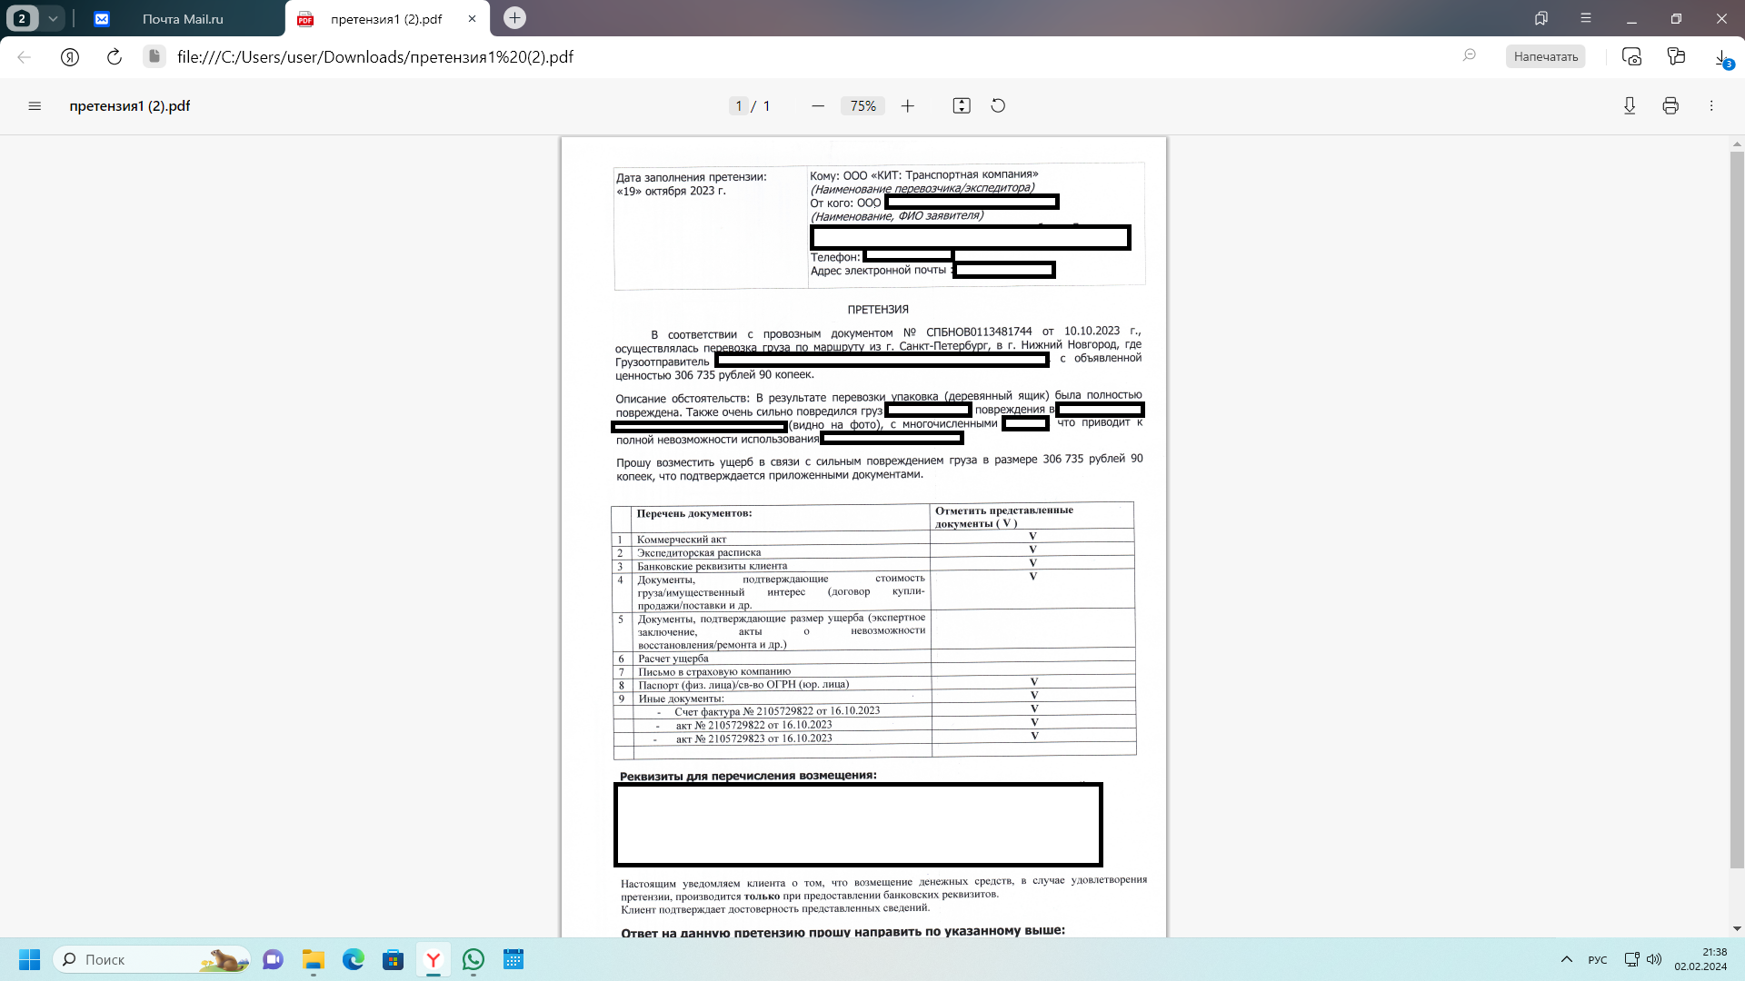
Task: Print the PDF using printer icon
Action: pyautogui.click(x=1670, y=106)
